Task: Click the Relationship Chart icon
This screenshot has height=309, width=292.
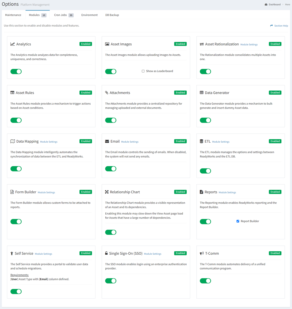Action: coord(107,192)
